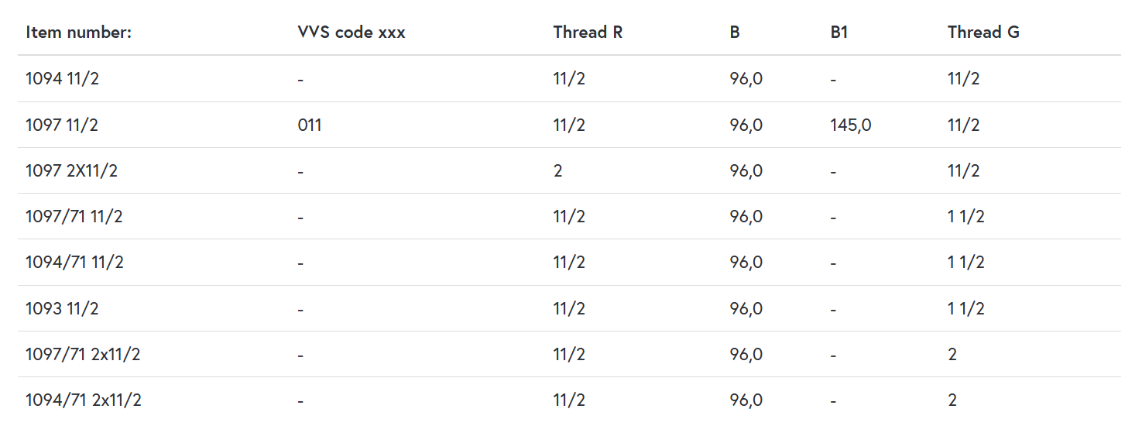Select item 1094/71 2x11/2
Image resolution: width=1142 pixels, height=426 pixels.
pos(83,400)
